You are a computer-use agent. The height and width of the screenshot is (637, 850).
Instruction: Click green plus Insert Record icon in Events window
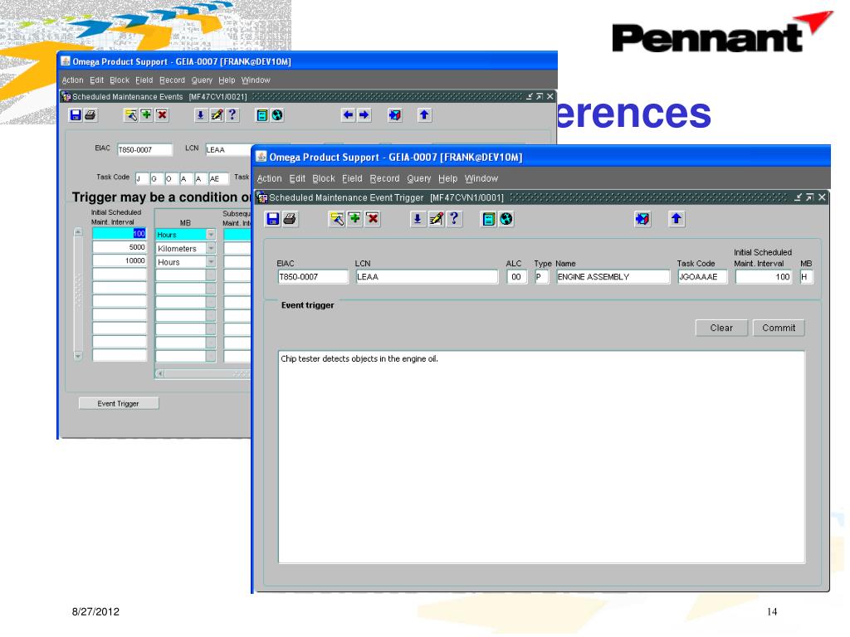click(x=146, y=114)
